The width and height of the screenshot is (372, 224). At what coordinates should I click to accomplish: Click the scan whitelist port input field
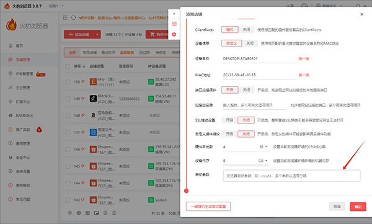[254, 105]
